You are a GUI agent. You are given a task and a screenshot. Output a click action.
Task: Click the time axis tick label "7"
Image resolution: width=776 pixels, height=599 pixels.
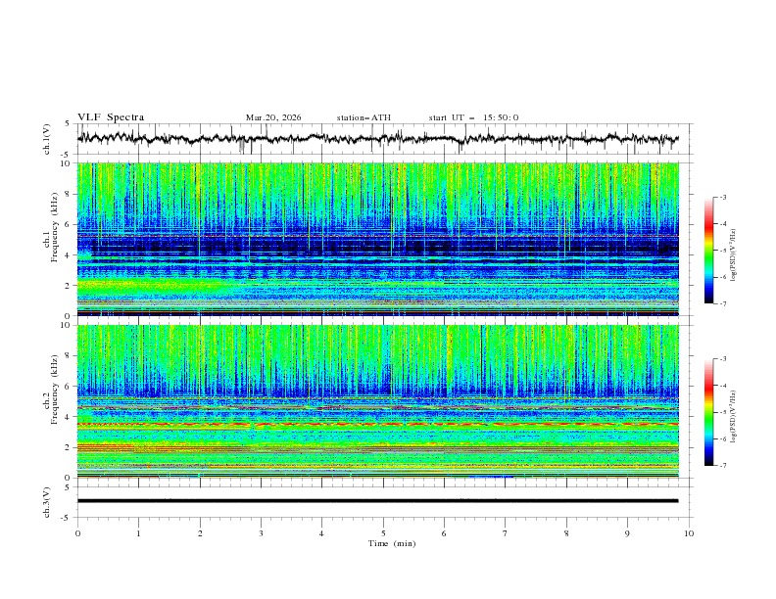click(x=506, y=533)
